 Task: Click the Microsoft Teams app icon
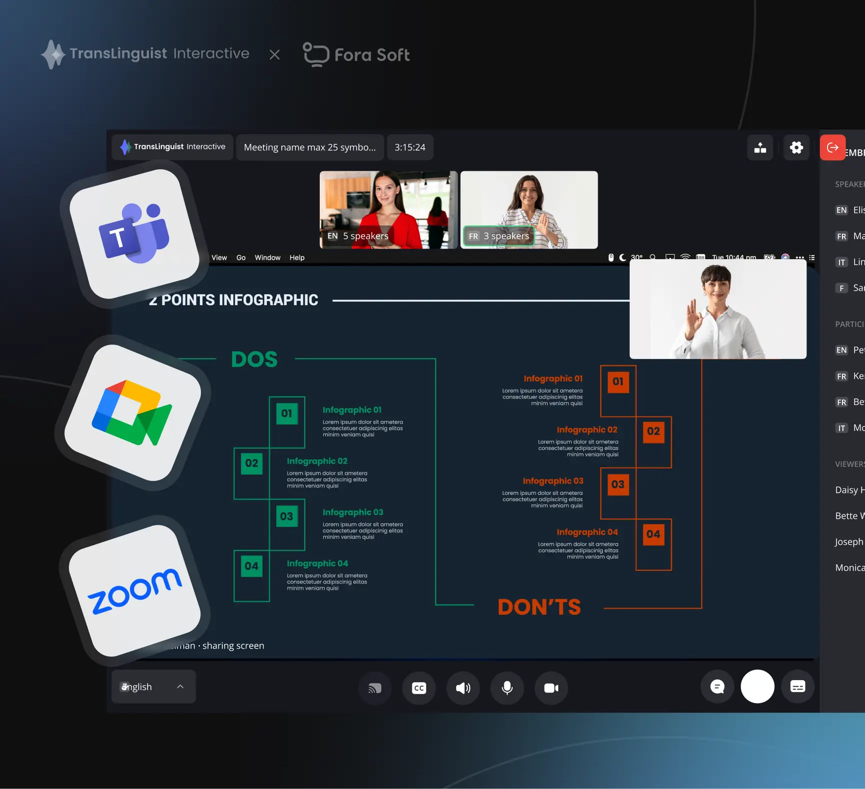[134, 234]
